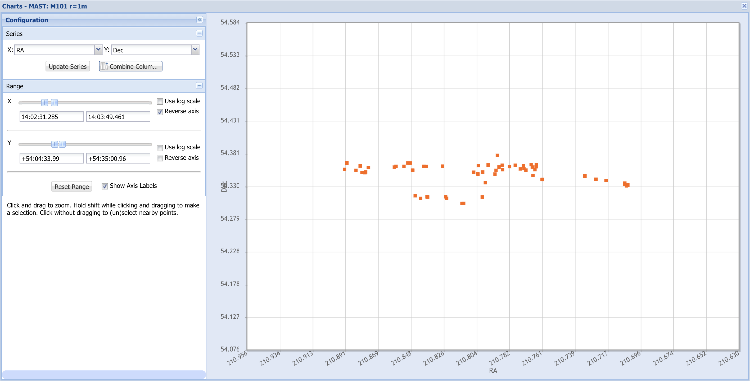The width and height of the screenshot is (750, 381).
Task: Click the X minimum field 14:02:31.285
Action: (x=52, y=117)
